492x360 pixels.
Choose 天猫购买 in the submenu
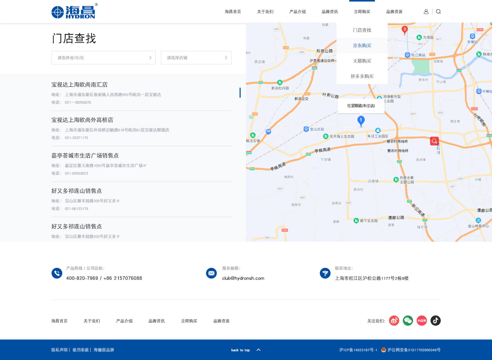click(x=362, y=61)
